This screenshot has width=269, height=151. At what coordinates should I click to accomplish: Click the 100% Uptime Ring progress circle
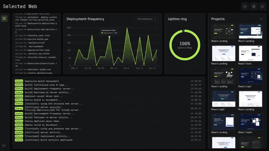[185, 45]
